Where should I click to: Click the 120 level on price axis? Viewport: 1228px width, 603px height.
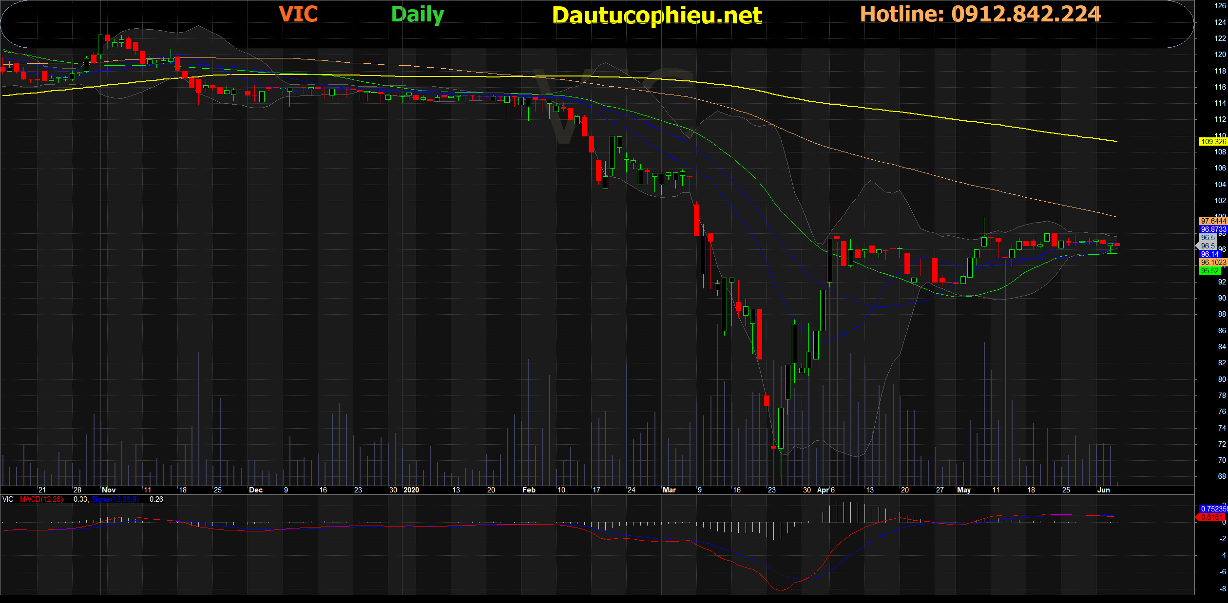pyautogui.click(x=1220, y=55)
